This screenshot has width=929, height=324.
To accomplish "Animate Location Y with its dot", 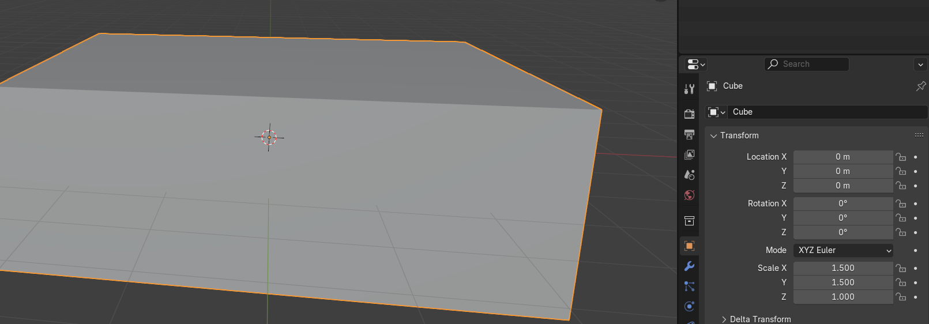I will [x=915, y=171].
